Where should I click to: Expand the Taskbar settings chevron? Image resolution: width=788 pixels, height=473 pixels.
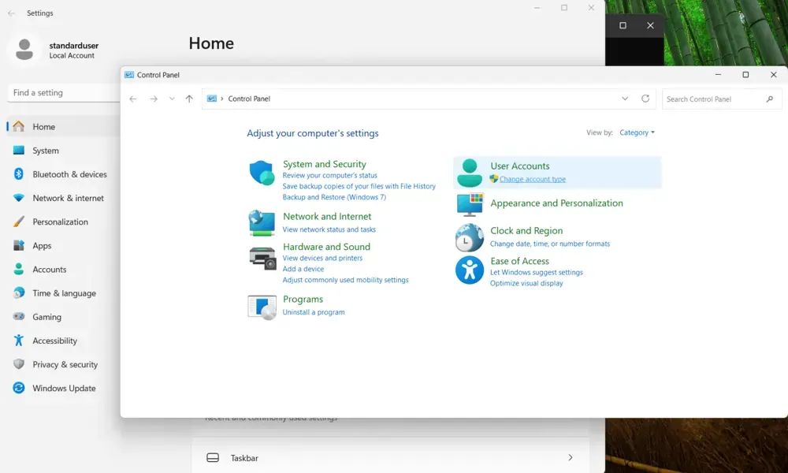click(570, 457)
